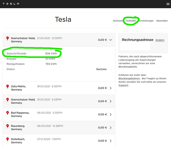Expand the Gramschatzer Wald 5:03PM entry chevron
The height and width of the screenshot is (147, 171).
point(111,101)
